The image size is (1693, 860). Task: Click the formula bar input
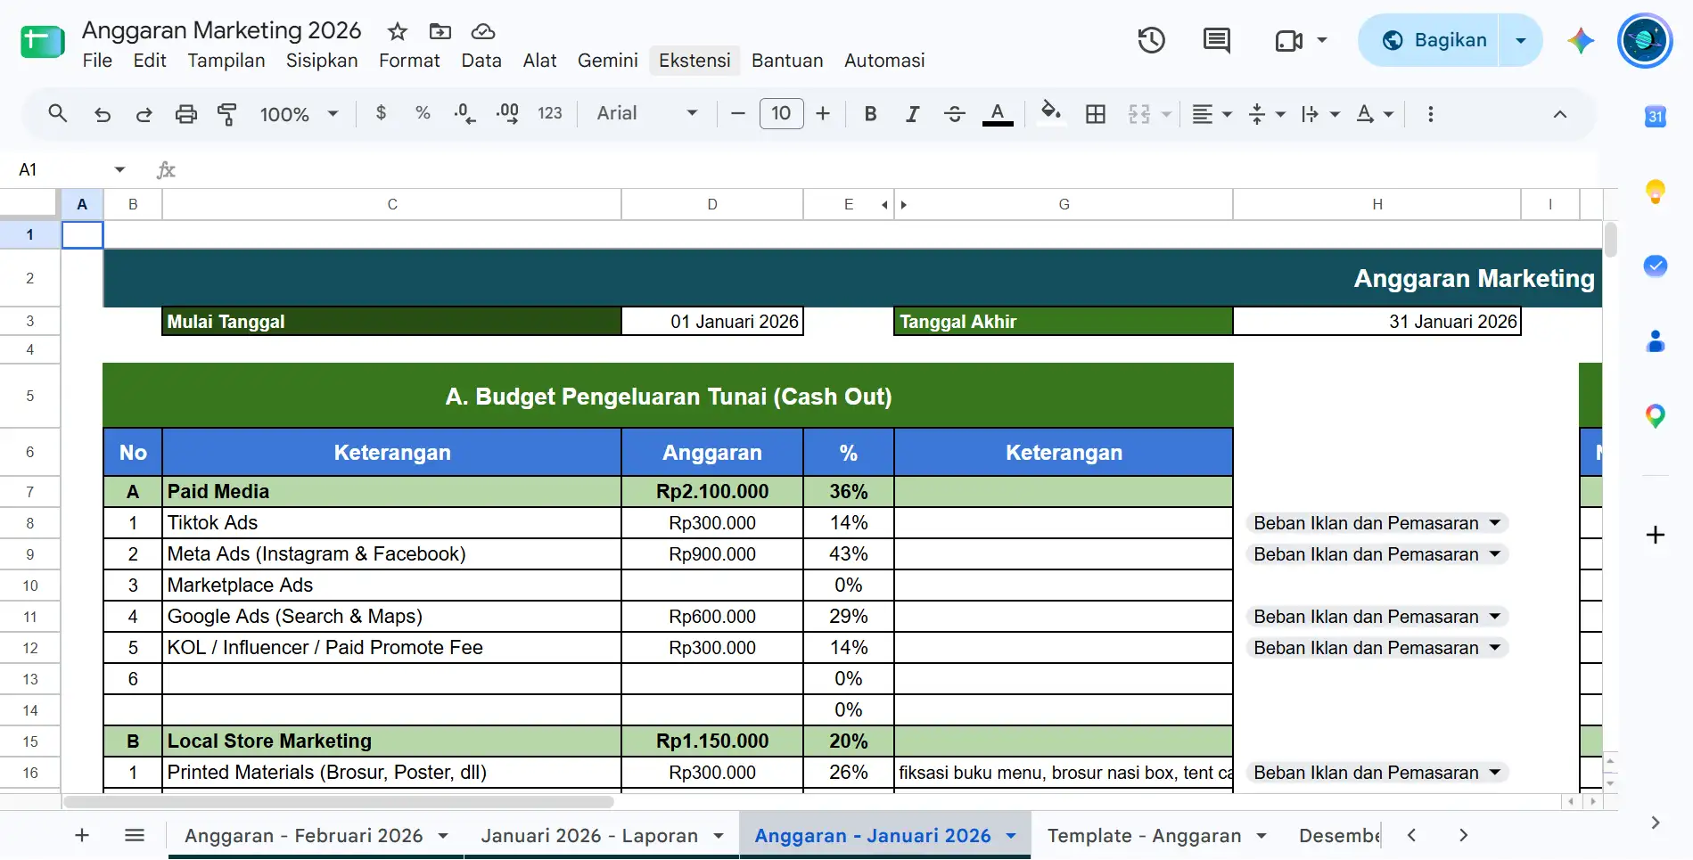892,170
